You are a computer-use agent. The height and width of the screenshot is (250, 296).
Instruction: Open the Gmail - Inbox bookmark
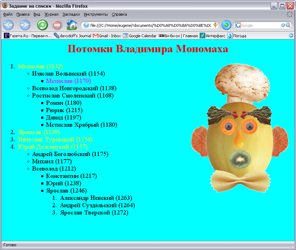pyautogui.click(x=107, y=36)
